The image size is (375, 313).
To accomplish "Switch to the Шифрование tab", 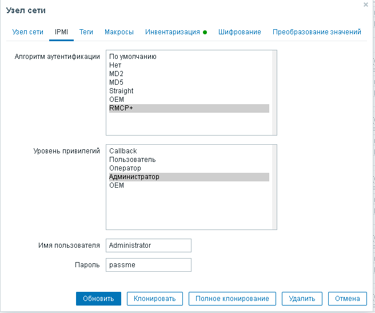I will coord(240,32).
